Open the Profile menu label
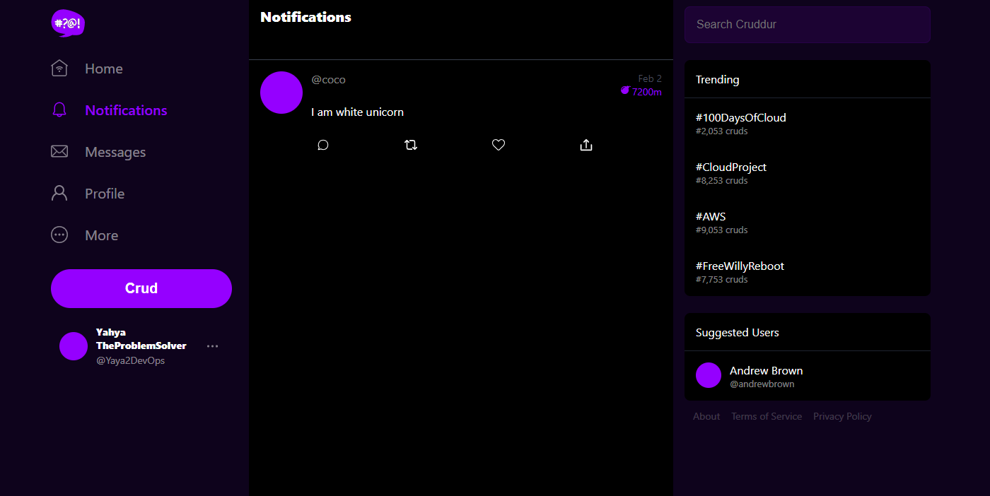This screenshot has width=990, height=496. [x=105, y=194]
